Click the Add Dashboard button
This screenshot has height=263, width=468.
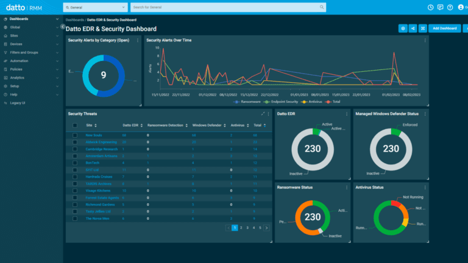444,29
